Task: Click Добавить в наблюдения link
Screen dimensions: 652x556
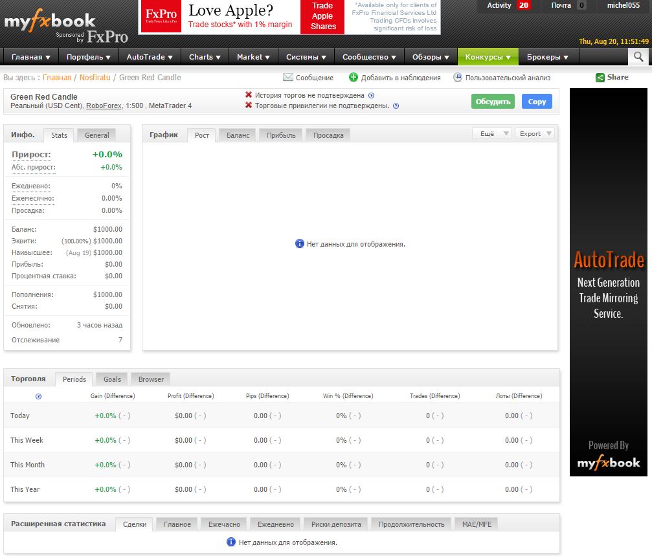Action: coord(400,78)
